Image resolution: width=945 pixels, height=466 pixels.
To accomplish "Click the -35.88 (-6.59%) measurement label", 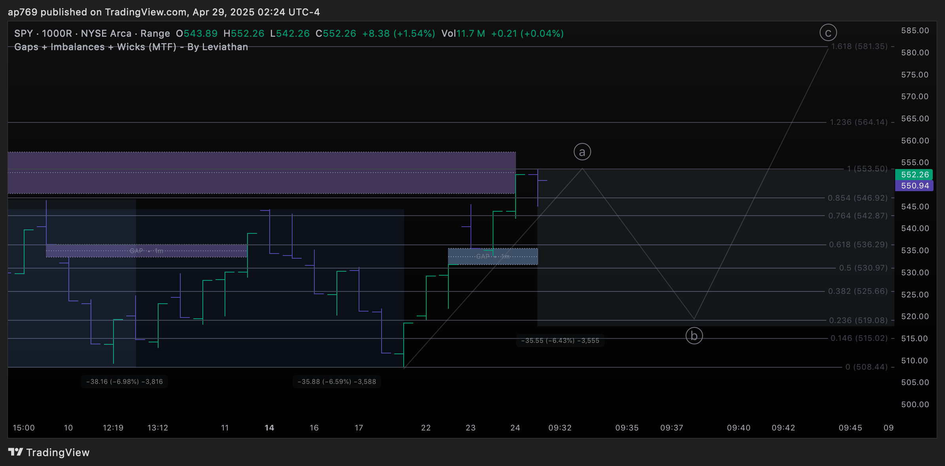I will click(336, 381).
